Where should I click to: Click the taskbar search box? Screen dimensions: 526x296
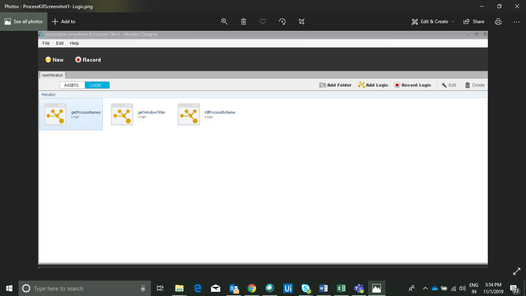84,288
